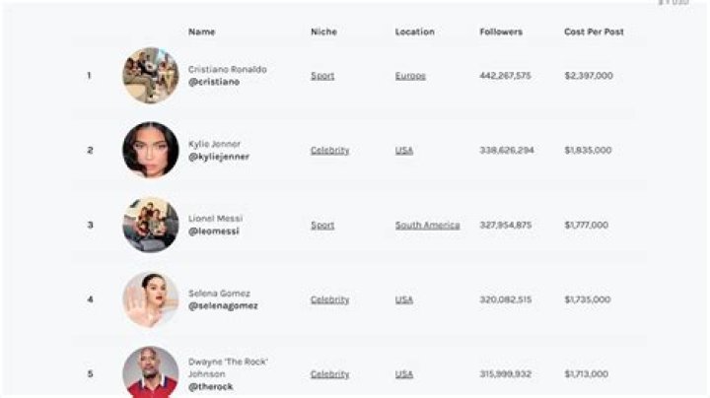
Task: Click the avatar beside @therock
Action: (150, 372)
